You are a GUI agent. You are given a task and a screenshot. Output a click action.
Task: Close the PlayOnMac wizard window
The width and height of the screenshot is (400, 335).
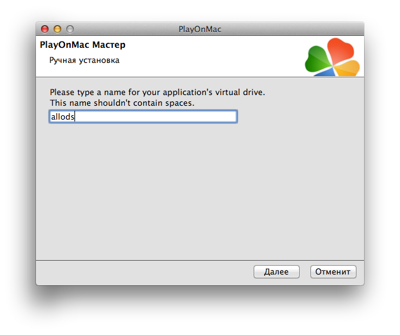click(45, 29)
